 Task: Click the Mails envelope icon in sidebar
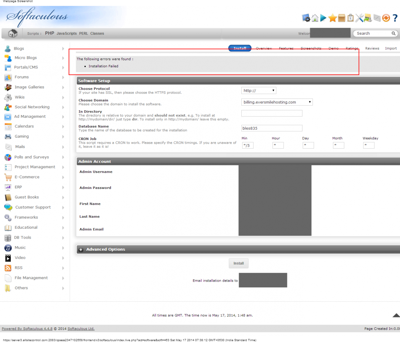[8, 147]
